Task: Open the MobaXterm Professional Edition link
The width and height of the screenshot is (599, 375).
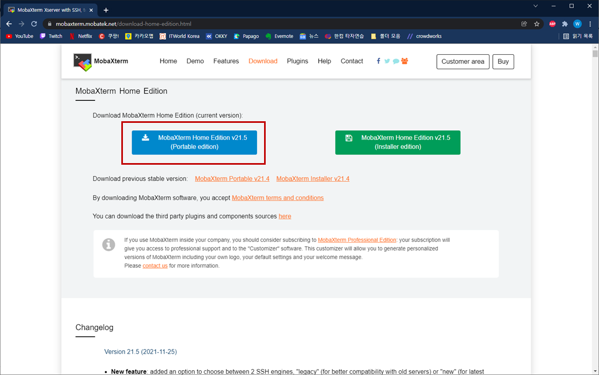Action: coord(357,240)
